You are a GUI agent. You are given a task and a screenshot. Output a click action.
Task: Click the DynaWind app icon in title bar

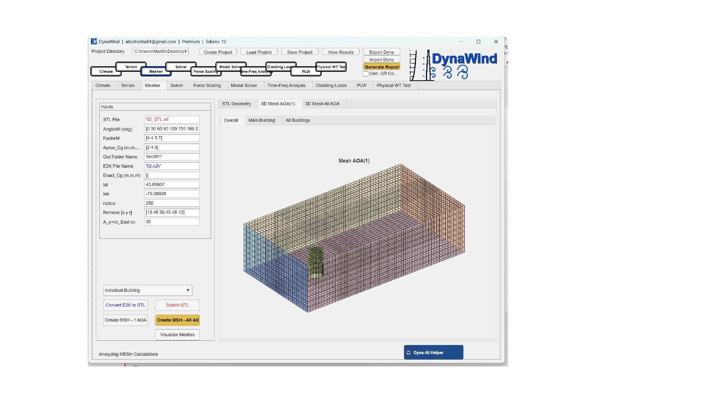click(94, 42)
